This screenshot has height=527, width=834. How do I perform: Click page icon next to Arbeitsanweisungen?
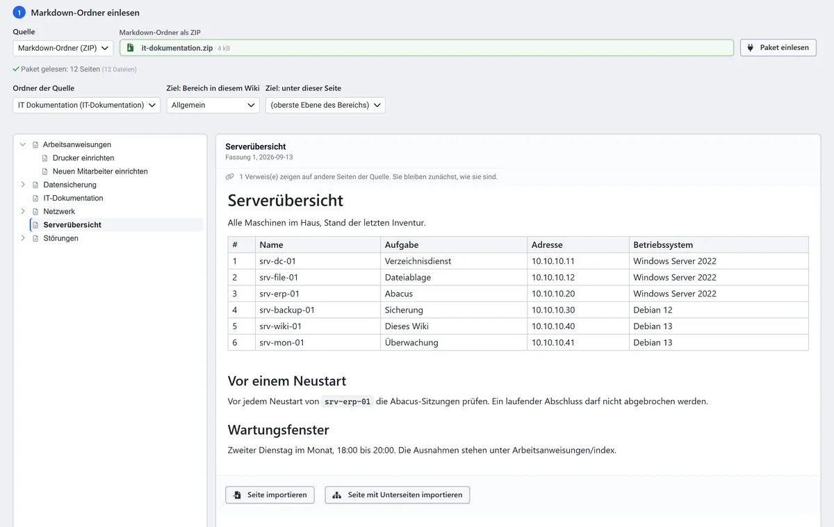[x=35, y=144]
